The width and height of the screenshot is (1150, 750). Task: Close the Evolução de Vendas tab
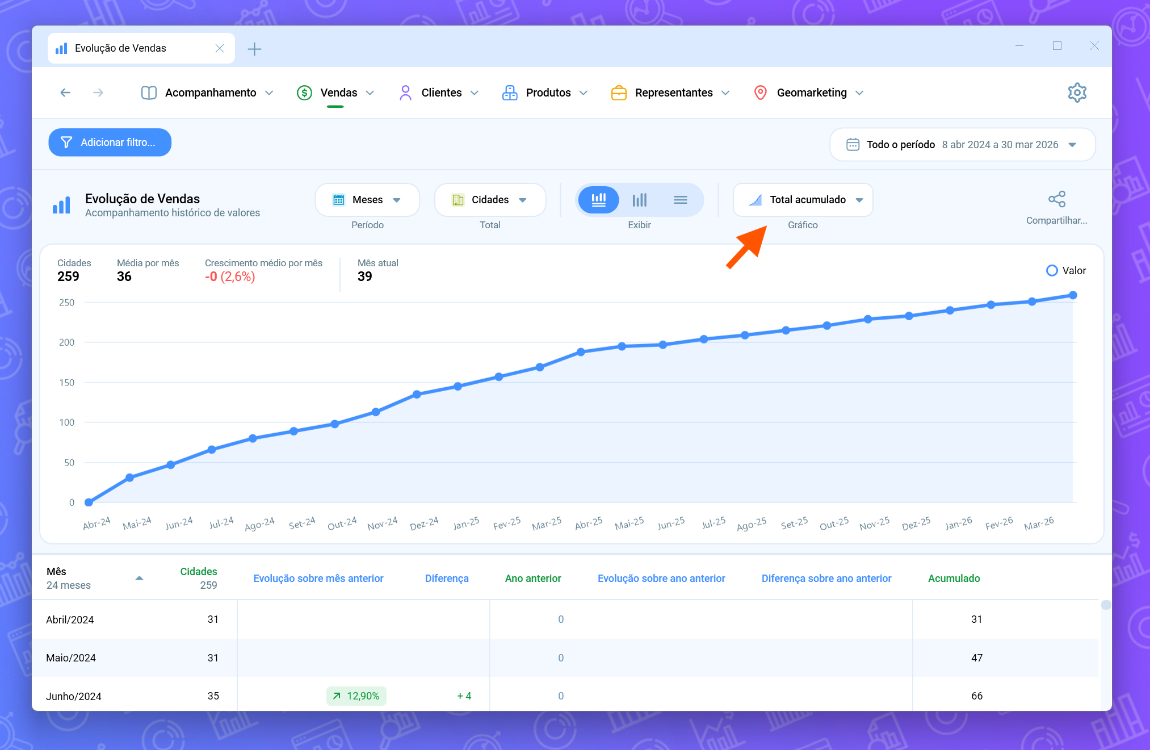(x=220, y=49)
